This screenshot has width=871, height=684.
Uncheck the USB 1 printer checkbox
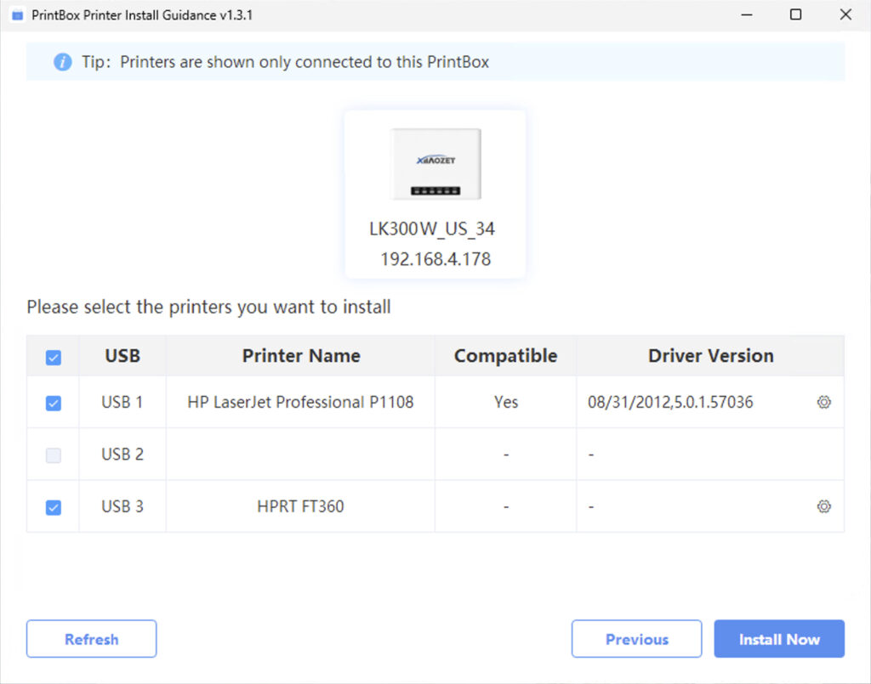pos(52,402)
